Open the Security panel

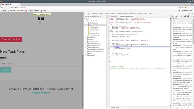[139, 14]
